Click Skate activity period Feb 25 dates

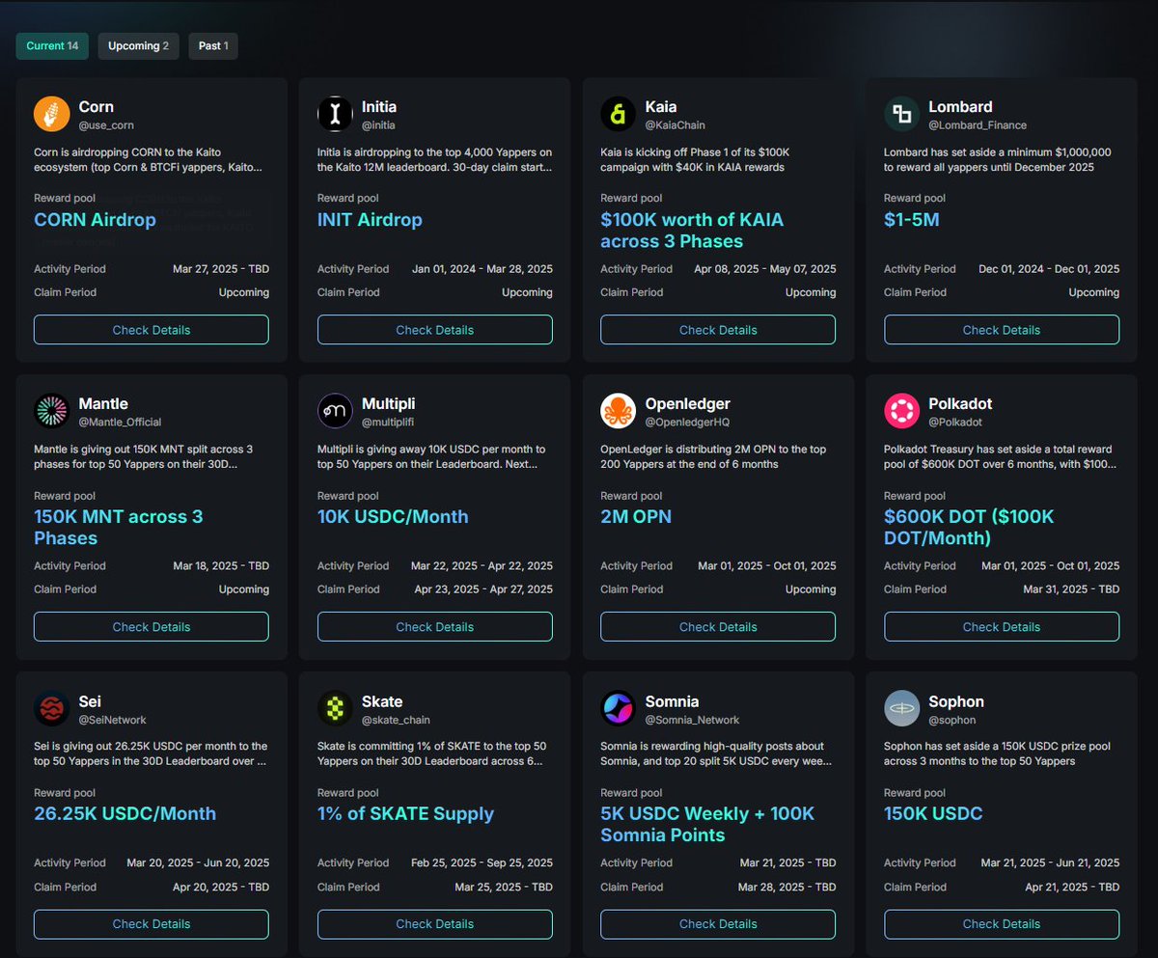click(x=482, y=863)
